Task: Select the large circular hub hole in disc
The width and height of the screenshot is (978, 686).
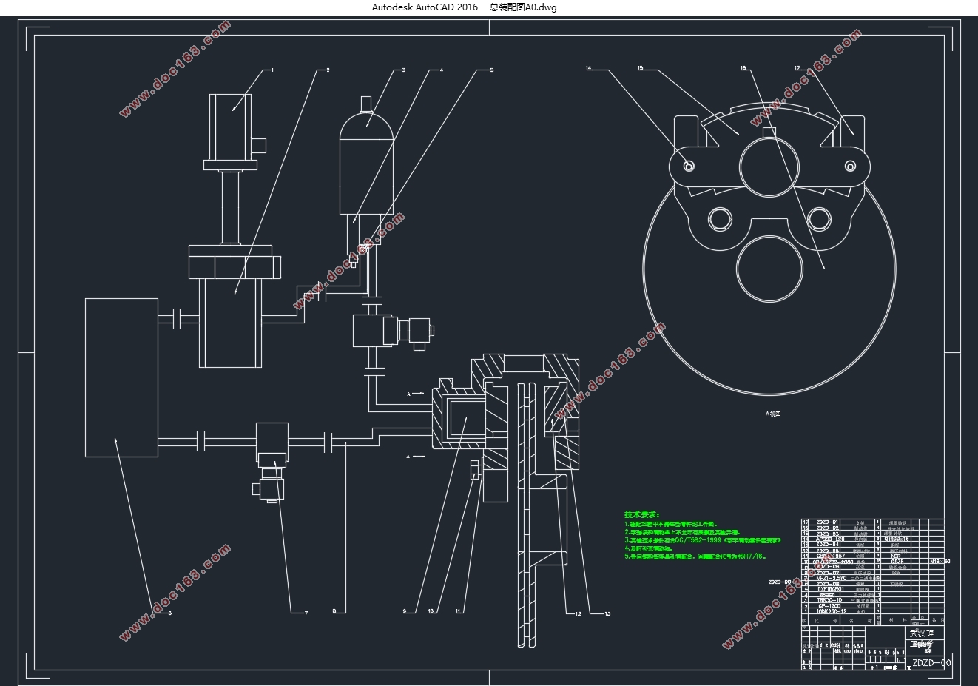Action: [769, 269]
